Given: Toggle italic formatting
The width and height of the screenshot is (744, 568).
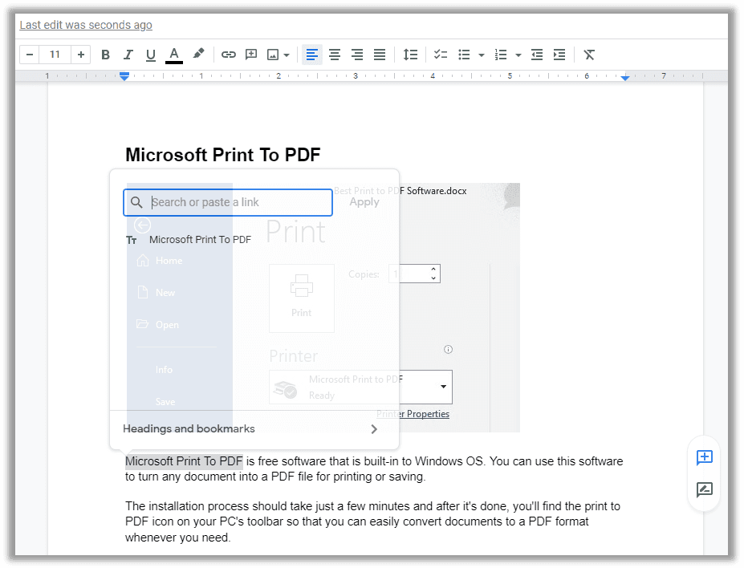Looking at the screenshot, I should (x=128, y=54).
